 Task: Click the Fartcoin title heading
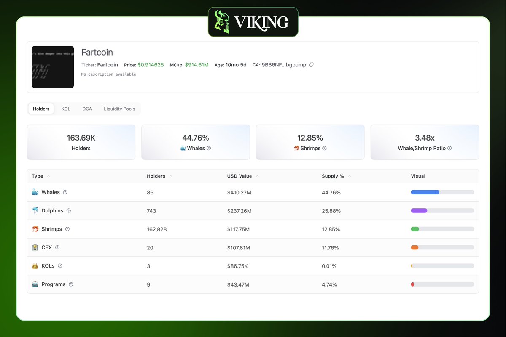tap(97, 53)
